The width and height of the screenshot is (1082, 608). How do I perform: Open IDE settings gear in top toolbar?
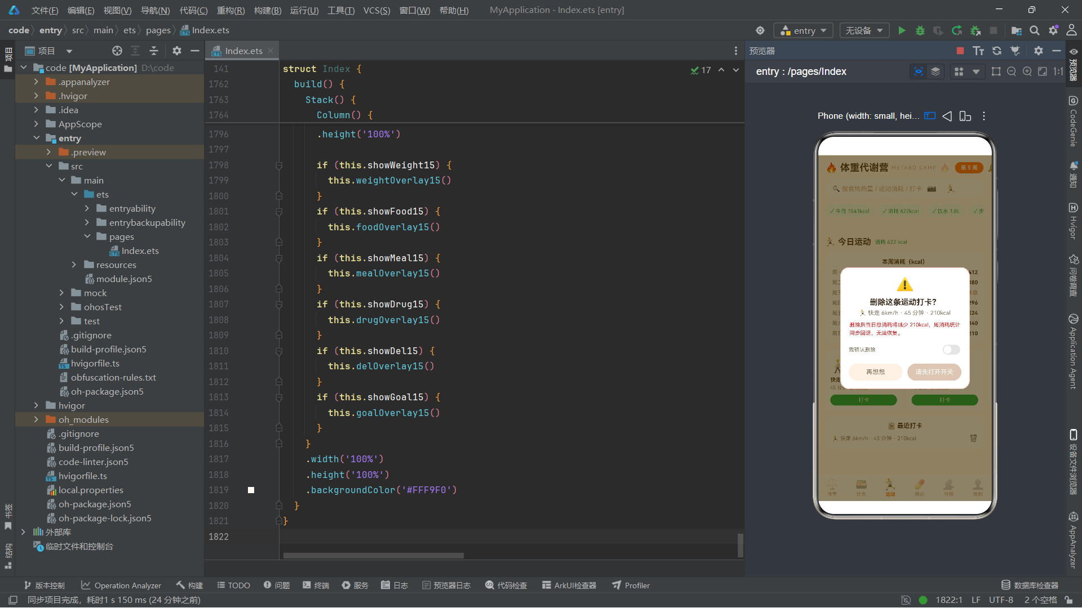click(1053, 30)
